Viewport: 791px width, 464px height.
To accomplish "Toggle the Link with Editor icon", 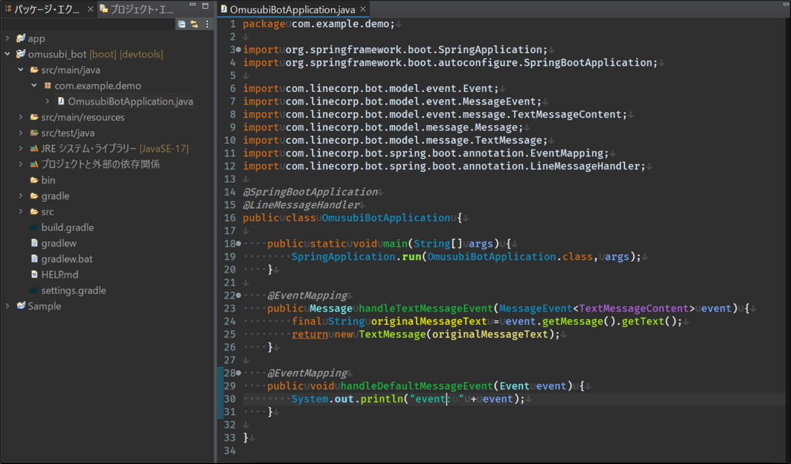I will (194, 24).
